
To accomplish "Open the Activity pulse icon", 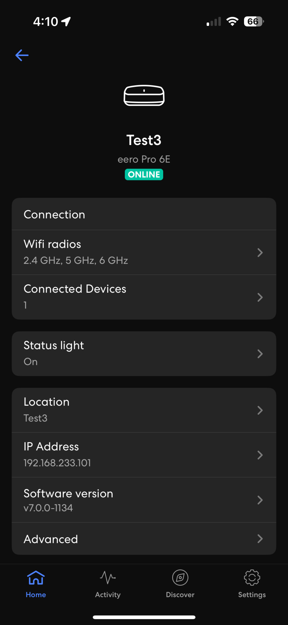I will (x=108, y=577).
